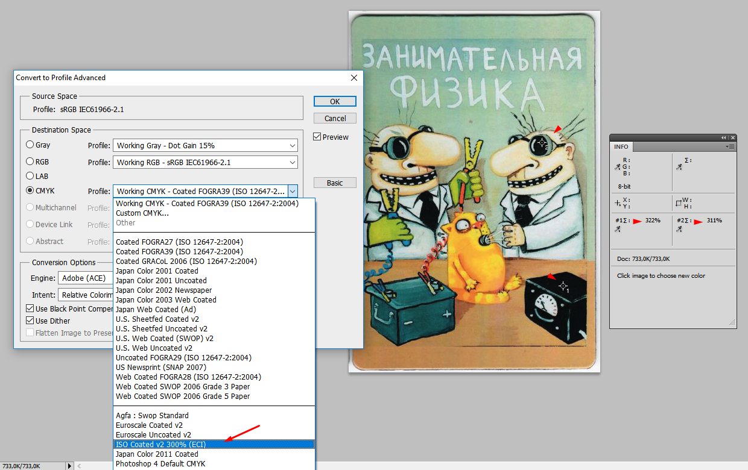
Task: Open the Gray profile dropdown
Action: coord(205,145)
